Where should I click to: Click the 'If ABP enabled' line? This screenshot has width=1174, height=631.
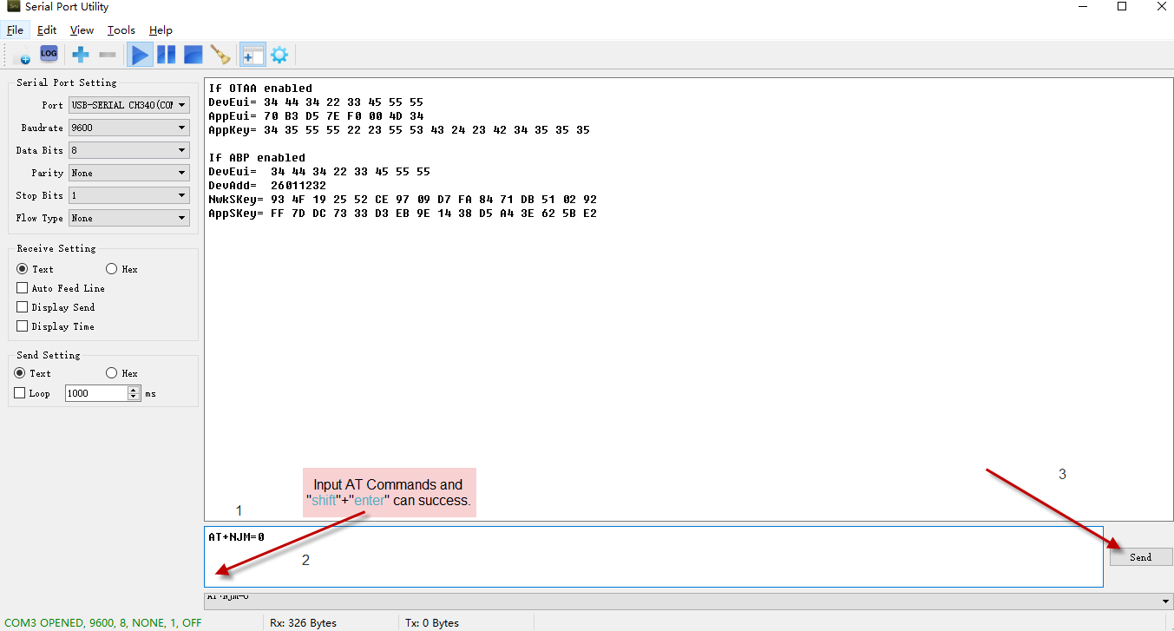click(257, 158)
